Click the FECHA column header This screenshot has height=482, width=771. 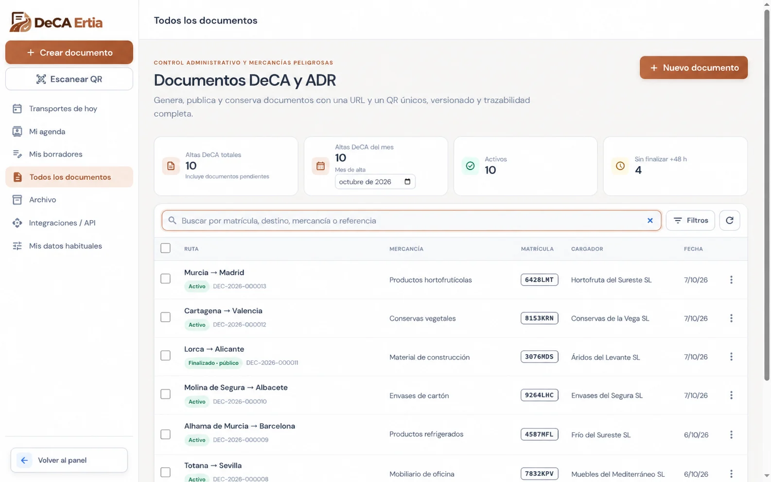tap(693, 249)
